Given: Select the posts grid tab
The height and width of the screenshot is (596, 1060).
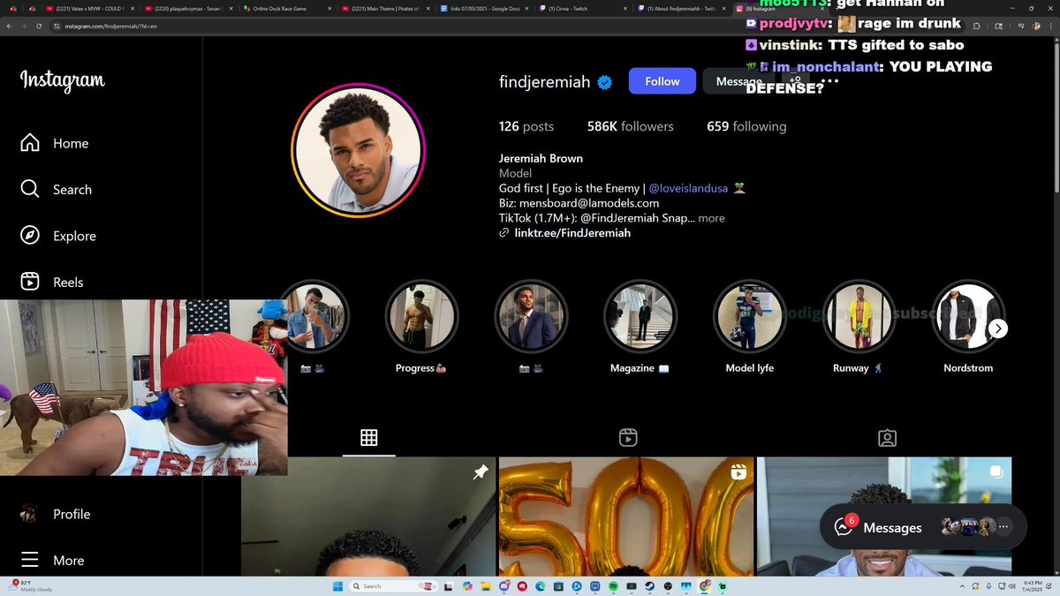Looking at the screenshot, I should coord(369,437).
